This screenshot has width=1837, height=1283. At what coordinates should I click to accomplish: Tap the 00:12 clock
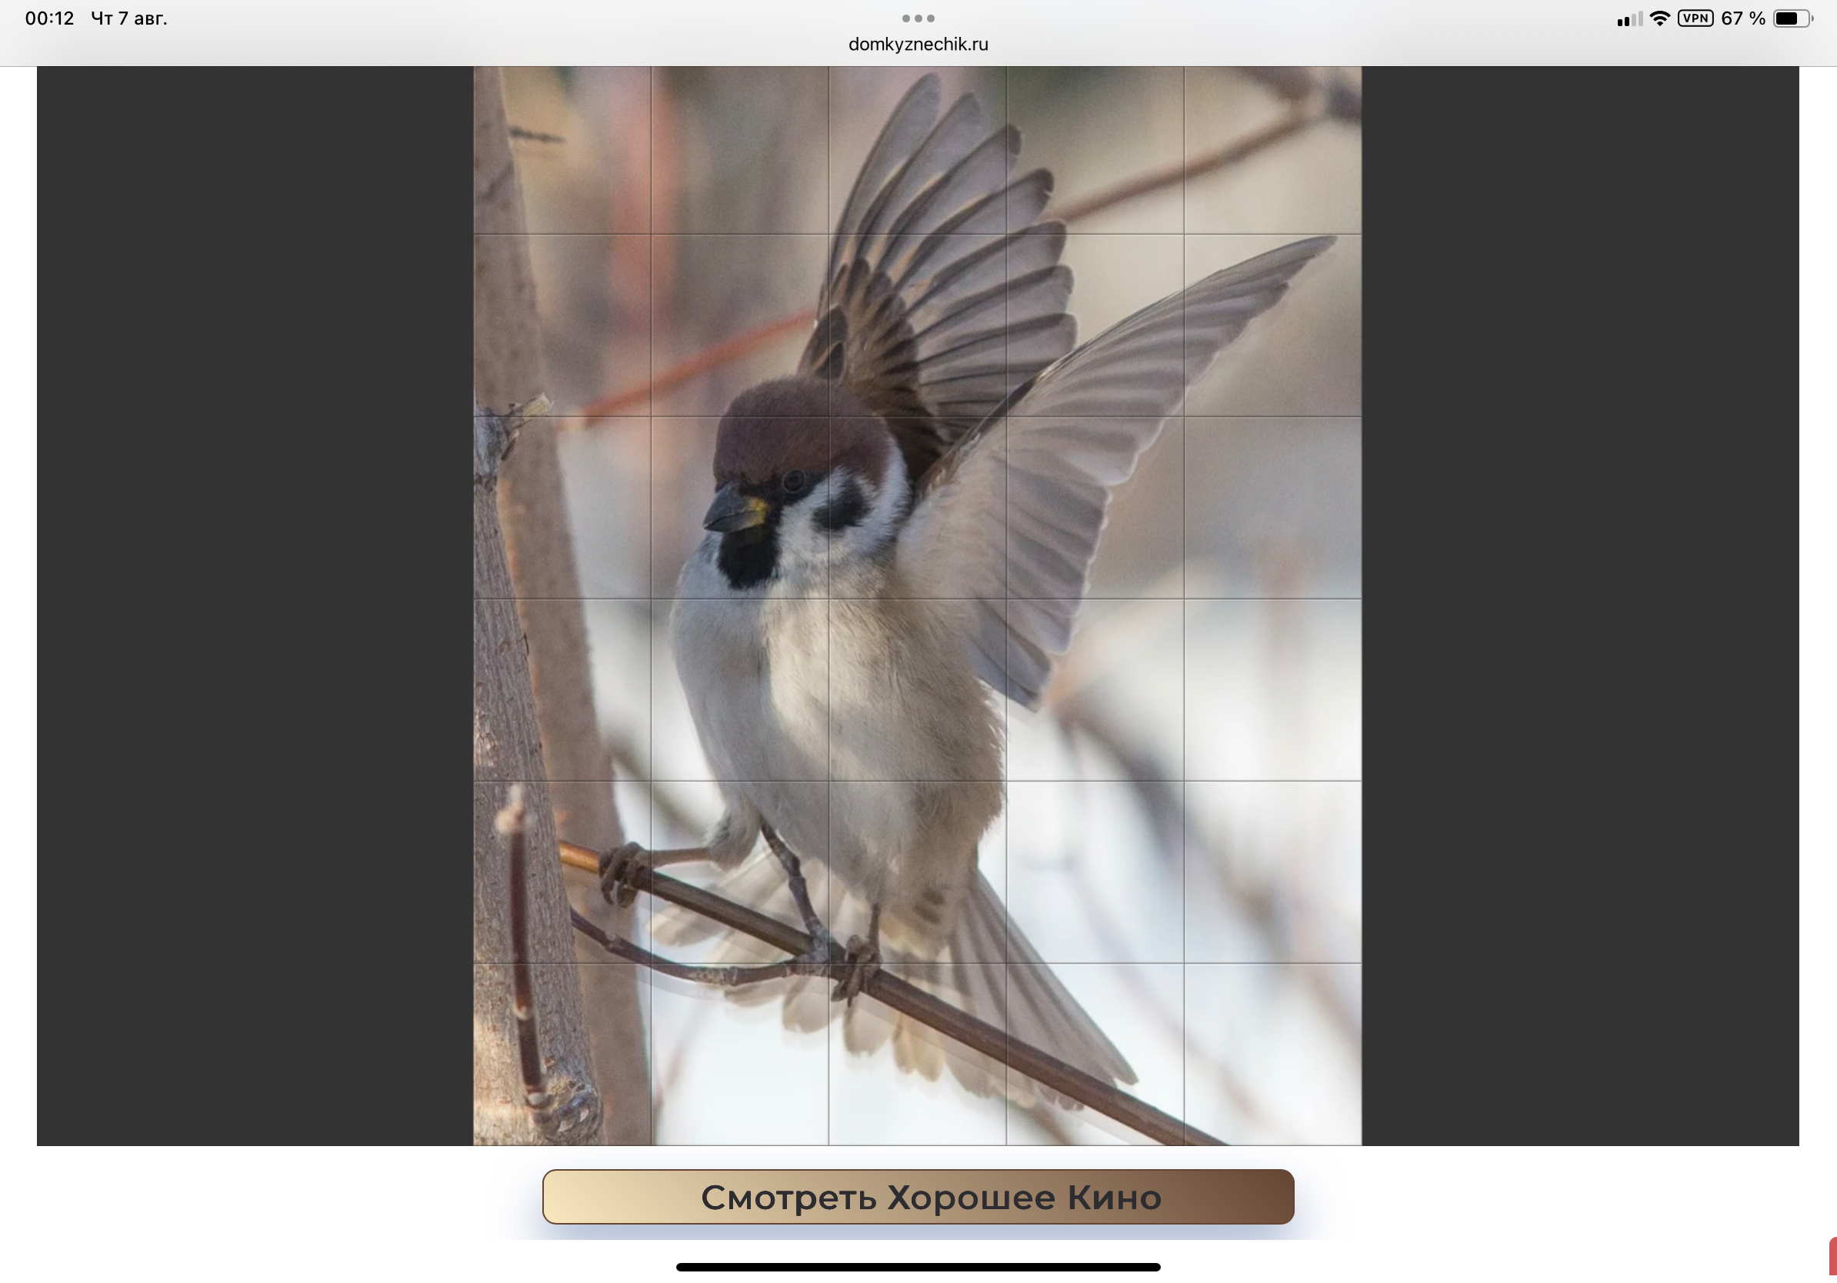(48, 18)
